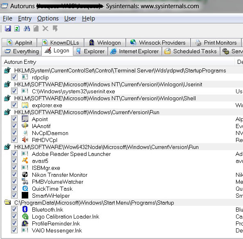Click the Autorun Entry column header
This screenshot has width=243, height=239.
pos(118,62)
